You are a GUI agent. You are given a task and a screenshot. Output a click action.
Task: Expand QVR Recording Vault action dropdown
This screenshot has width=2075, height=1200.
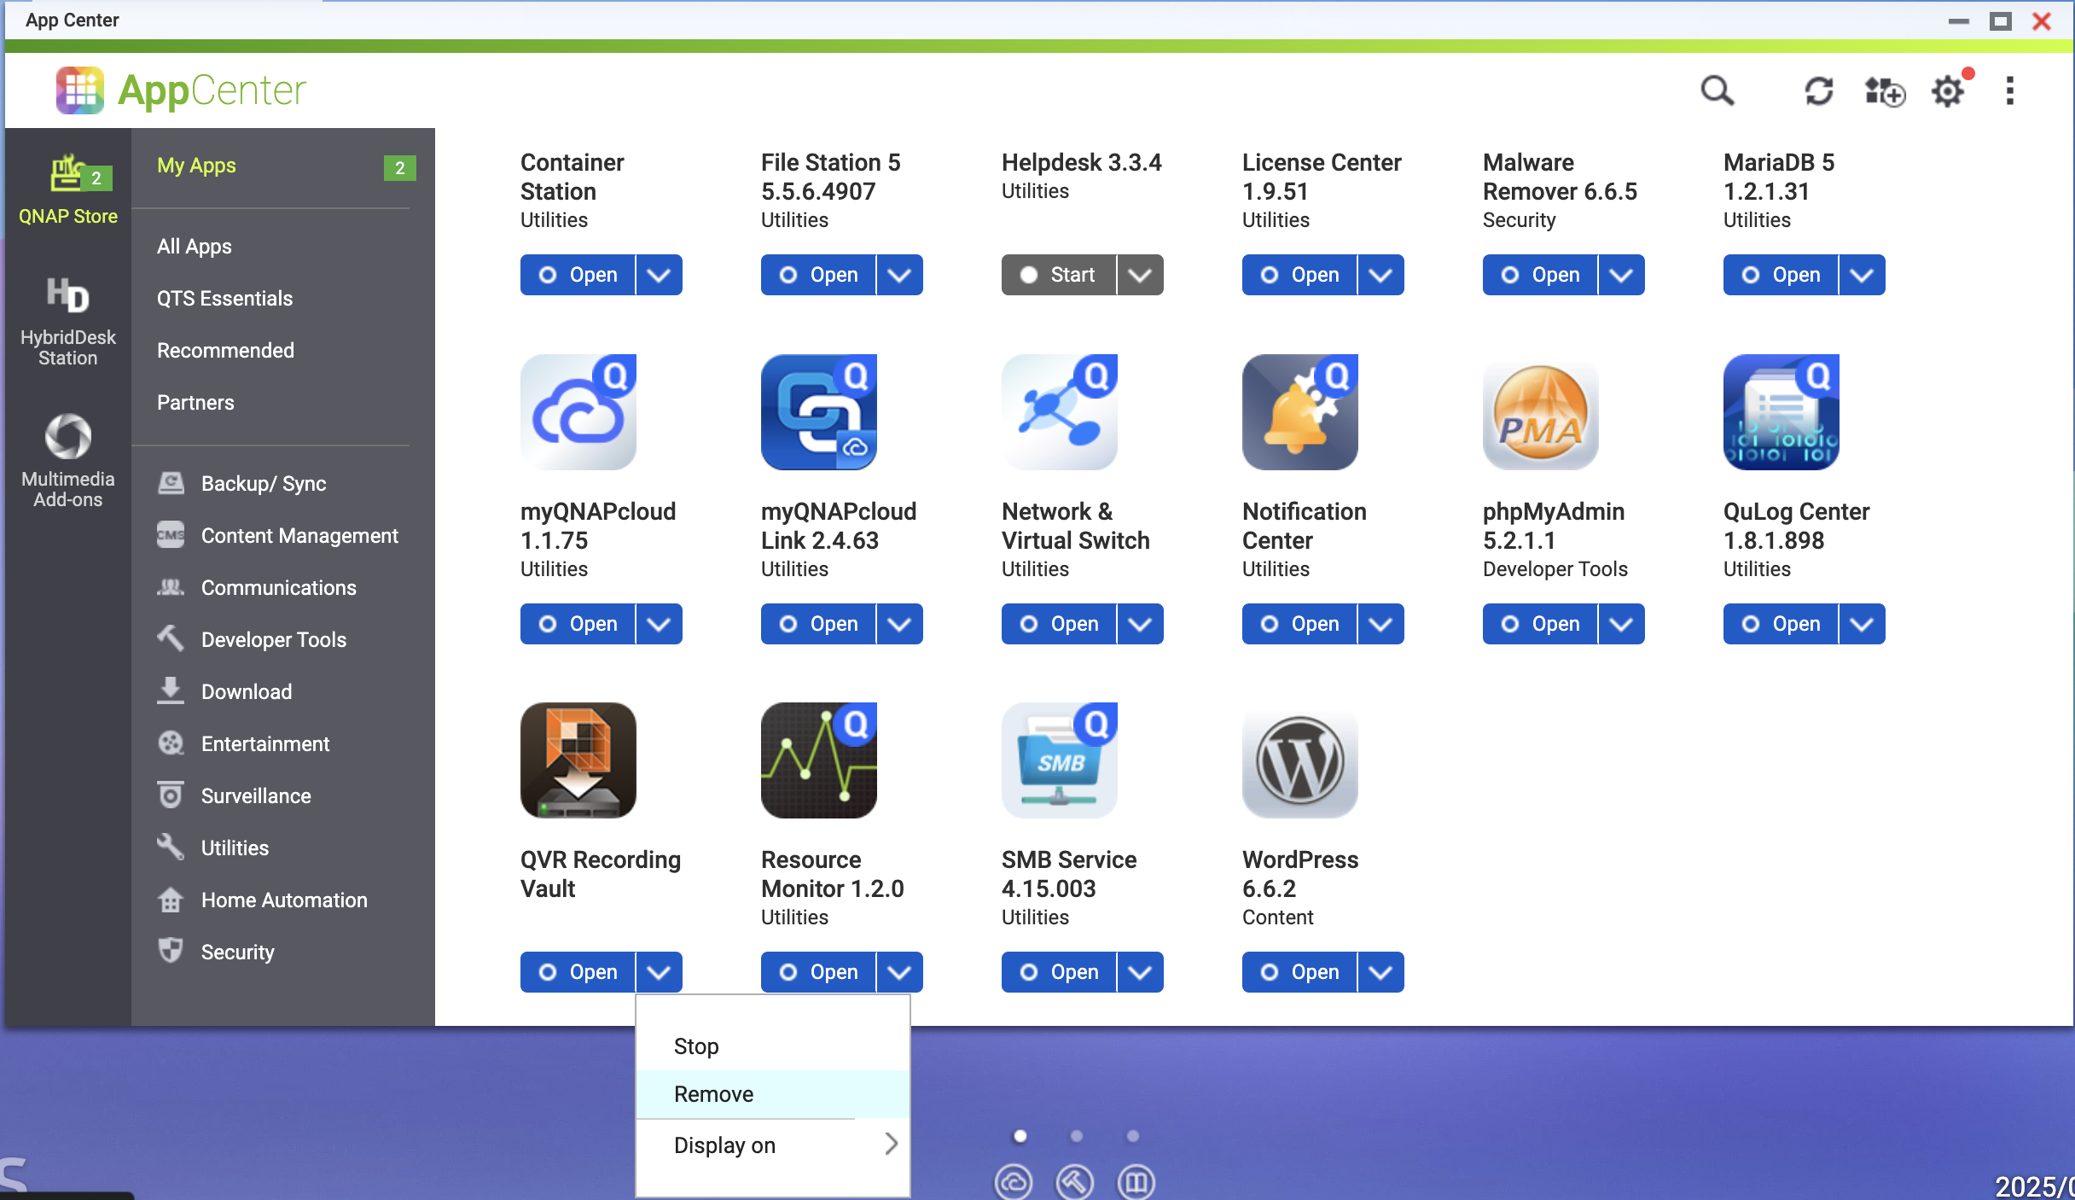[x=659, y=972]
